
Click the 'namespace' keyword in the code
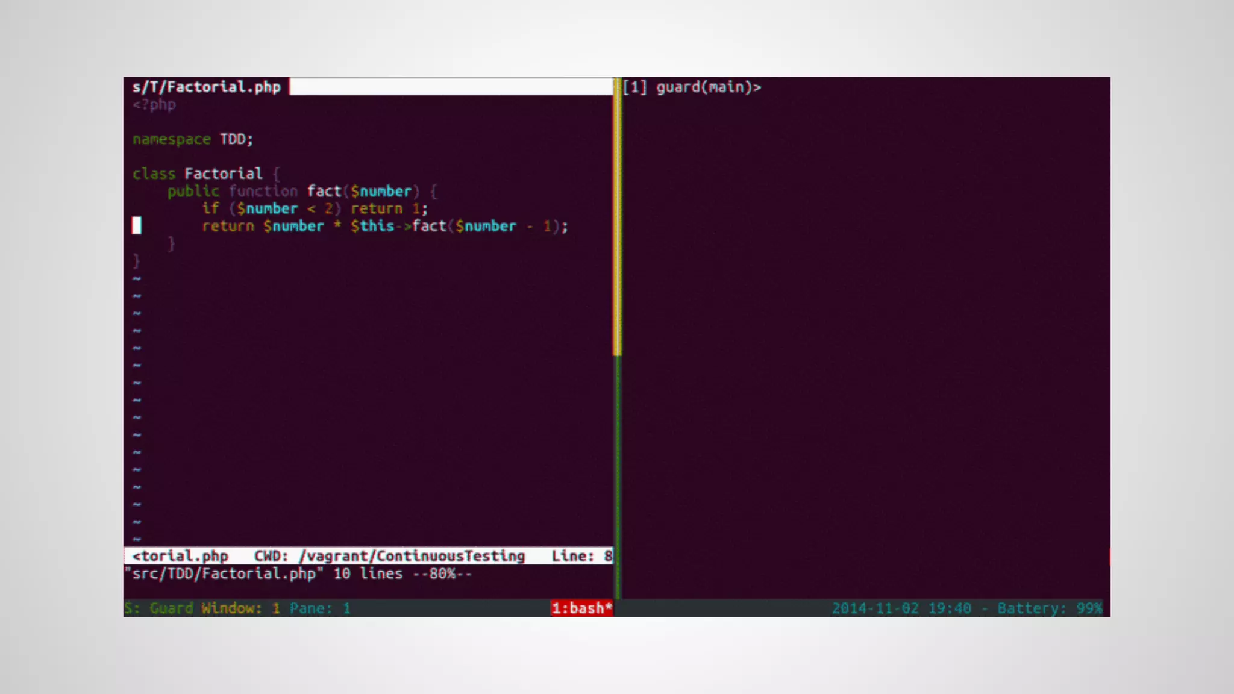pyautogui.click(x=172, y=139)
